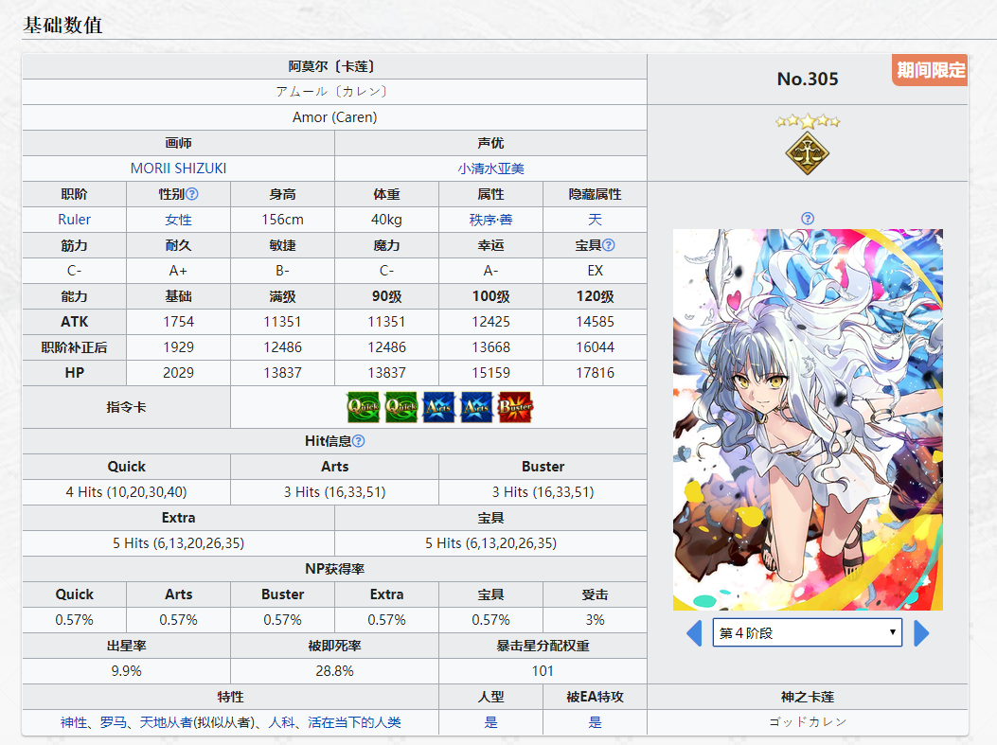
Task: Advance to the next artwork with right arrow
Action: (x=921, y=633)
